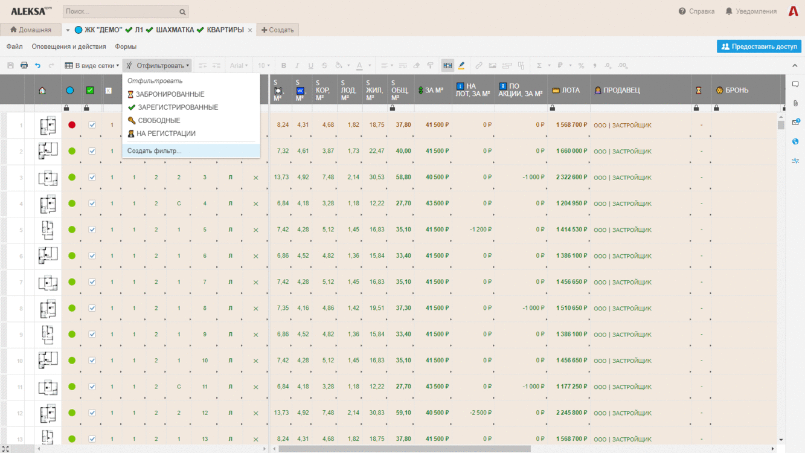Open the attachments paperclip in right sidebar
Screen dimensions: 805x453
795,103
